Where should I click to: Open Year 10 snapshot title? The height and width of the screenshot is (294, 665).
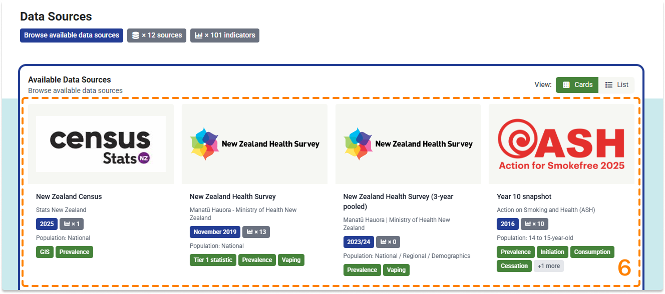point(524,196)
